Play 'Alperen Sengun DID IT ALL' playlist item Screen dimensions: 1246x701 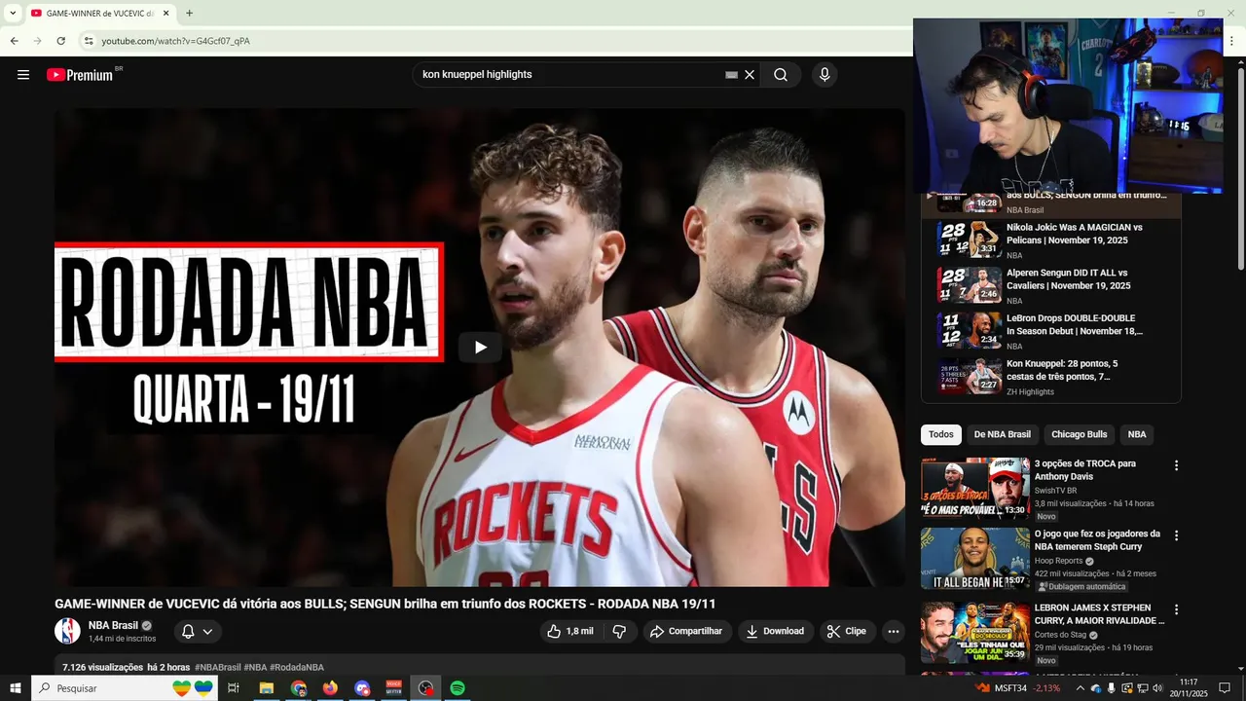(x=1051, y=285)
